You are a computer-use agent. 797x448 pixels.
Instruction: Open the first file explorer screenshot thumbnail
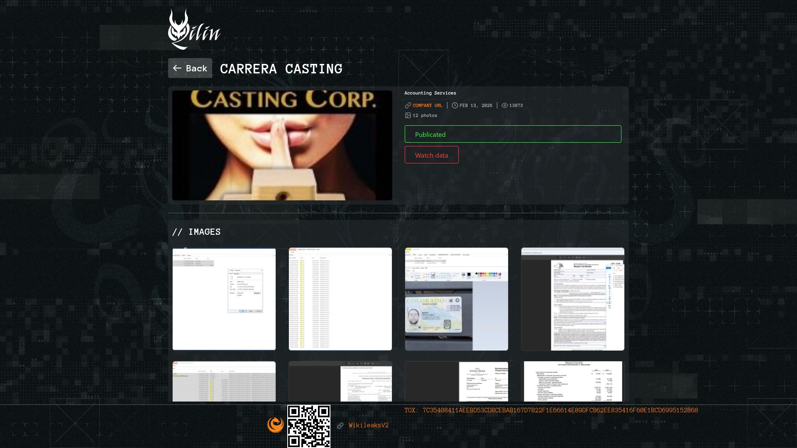(224, 299)
